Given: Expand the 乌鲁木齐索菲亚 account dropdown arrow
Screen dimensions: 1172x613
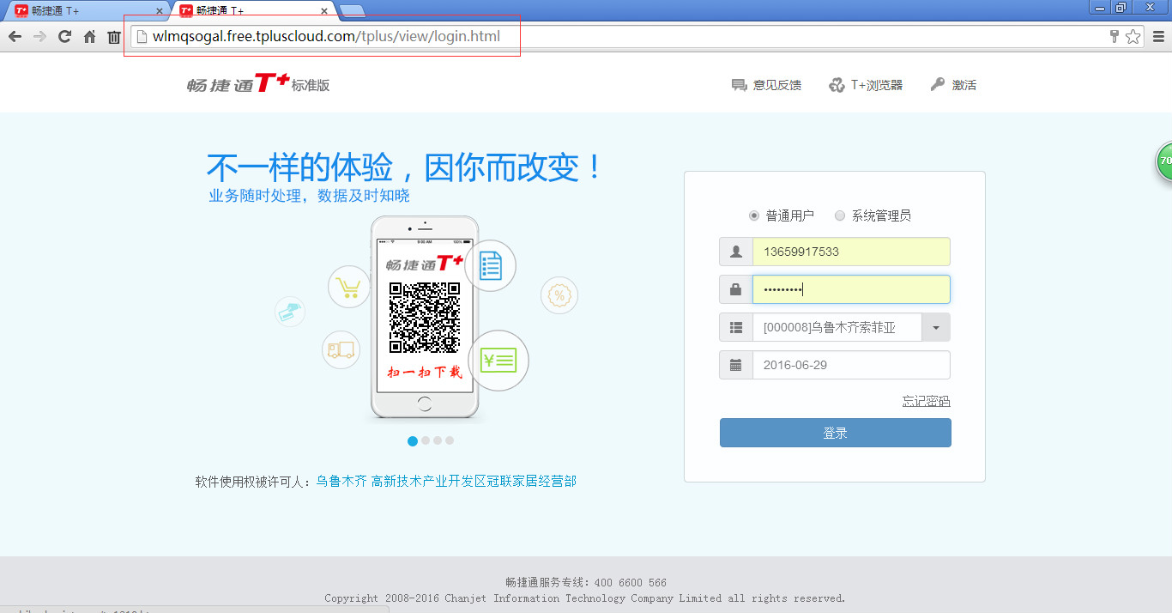Looking at the screenshot, I should tap(936, 327).
